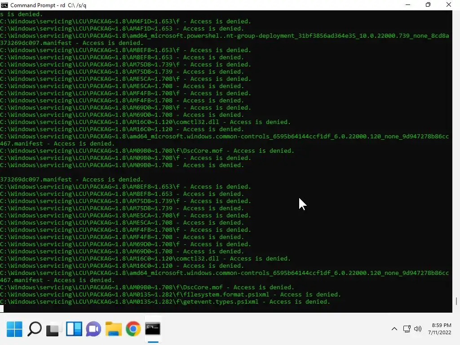Image resolution: width=460 pixels, height=345 pixels.
Task: Click the vertical scrollbar thumb
Action: coord(456,301)
